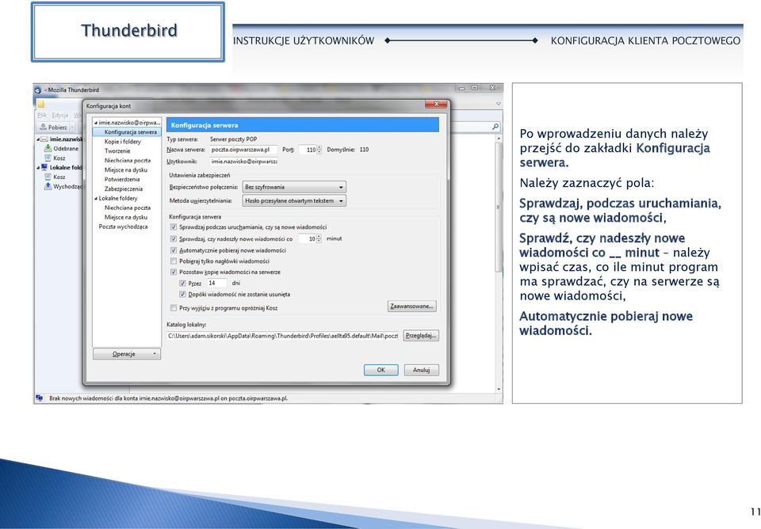This screenshot has height=529, width=761.
Task: Click the Katalog lokalny path field
Action: pyautogui.click(x=282, y=336)
